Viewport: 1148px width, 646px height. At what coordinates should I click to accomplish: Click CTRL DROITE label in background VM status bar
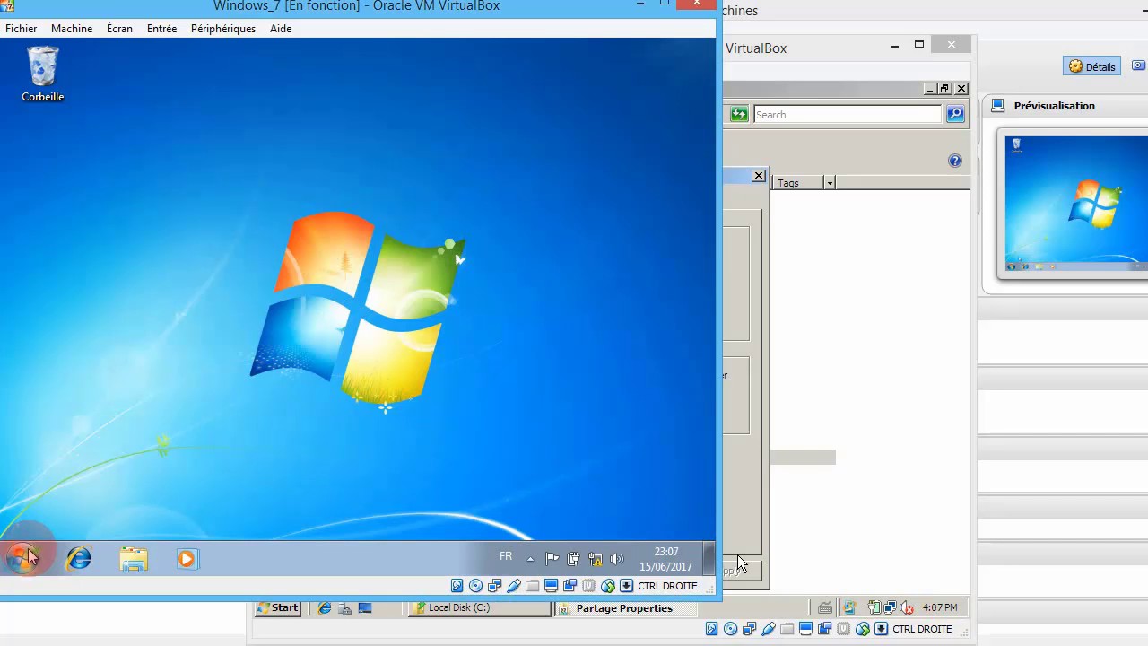click(922, 629)
